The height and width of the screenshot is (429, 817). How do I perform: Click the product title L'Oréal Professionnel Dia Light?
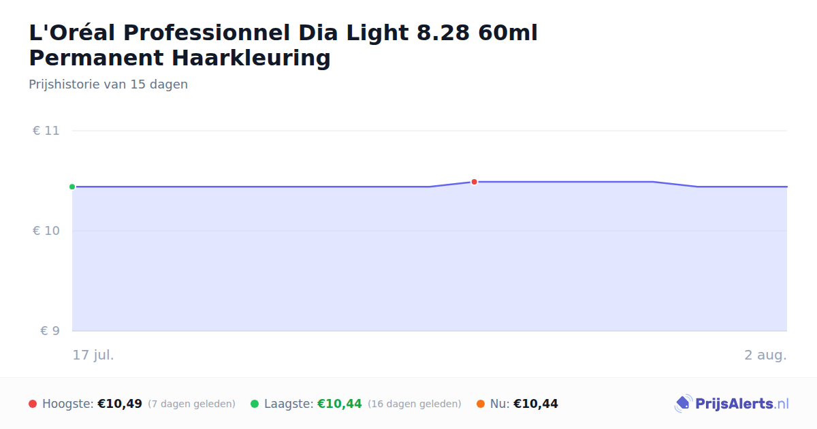pos(283,45)
